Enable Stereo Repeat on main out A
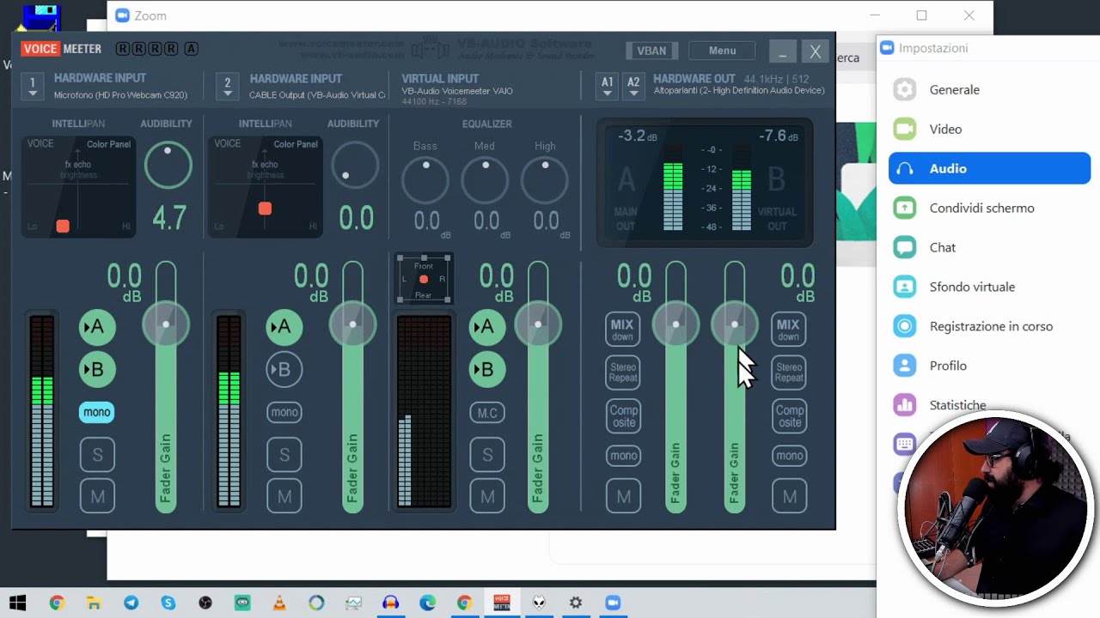The image size is (1100, 618). (623, 373)
